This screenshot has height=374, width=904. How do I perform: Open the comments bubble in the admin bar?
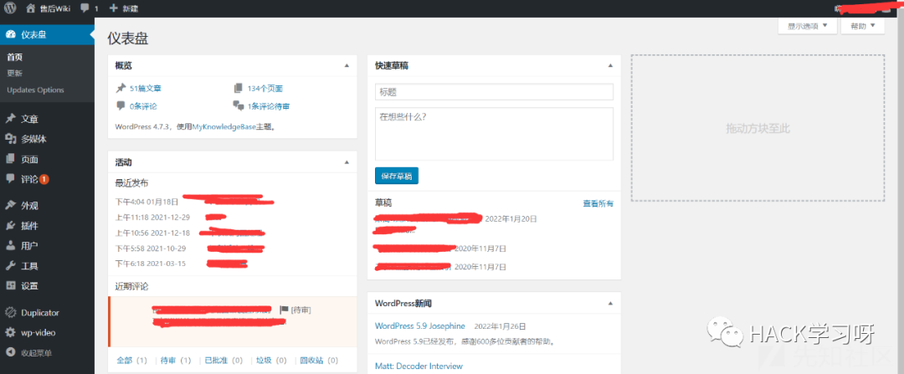(x=85, y=8)
